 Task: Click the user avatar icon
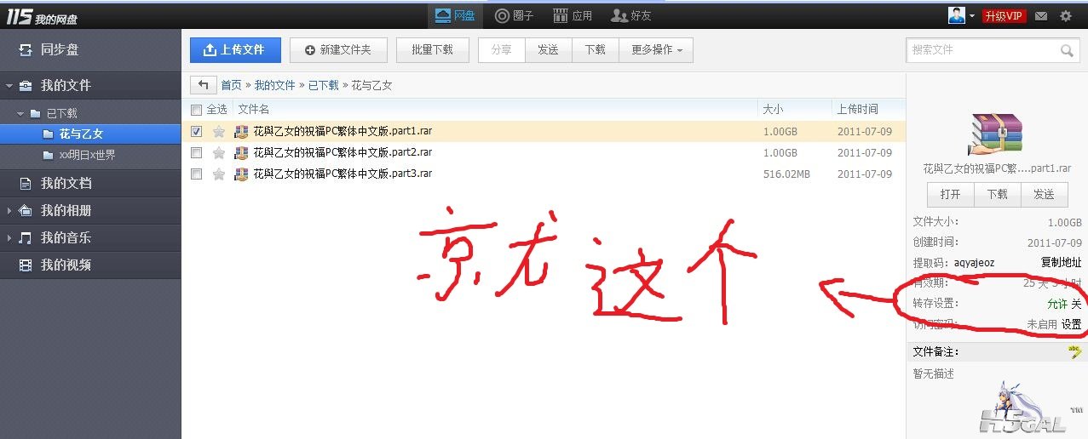click(956, 15)
